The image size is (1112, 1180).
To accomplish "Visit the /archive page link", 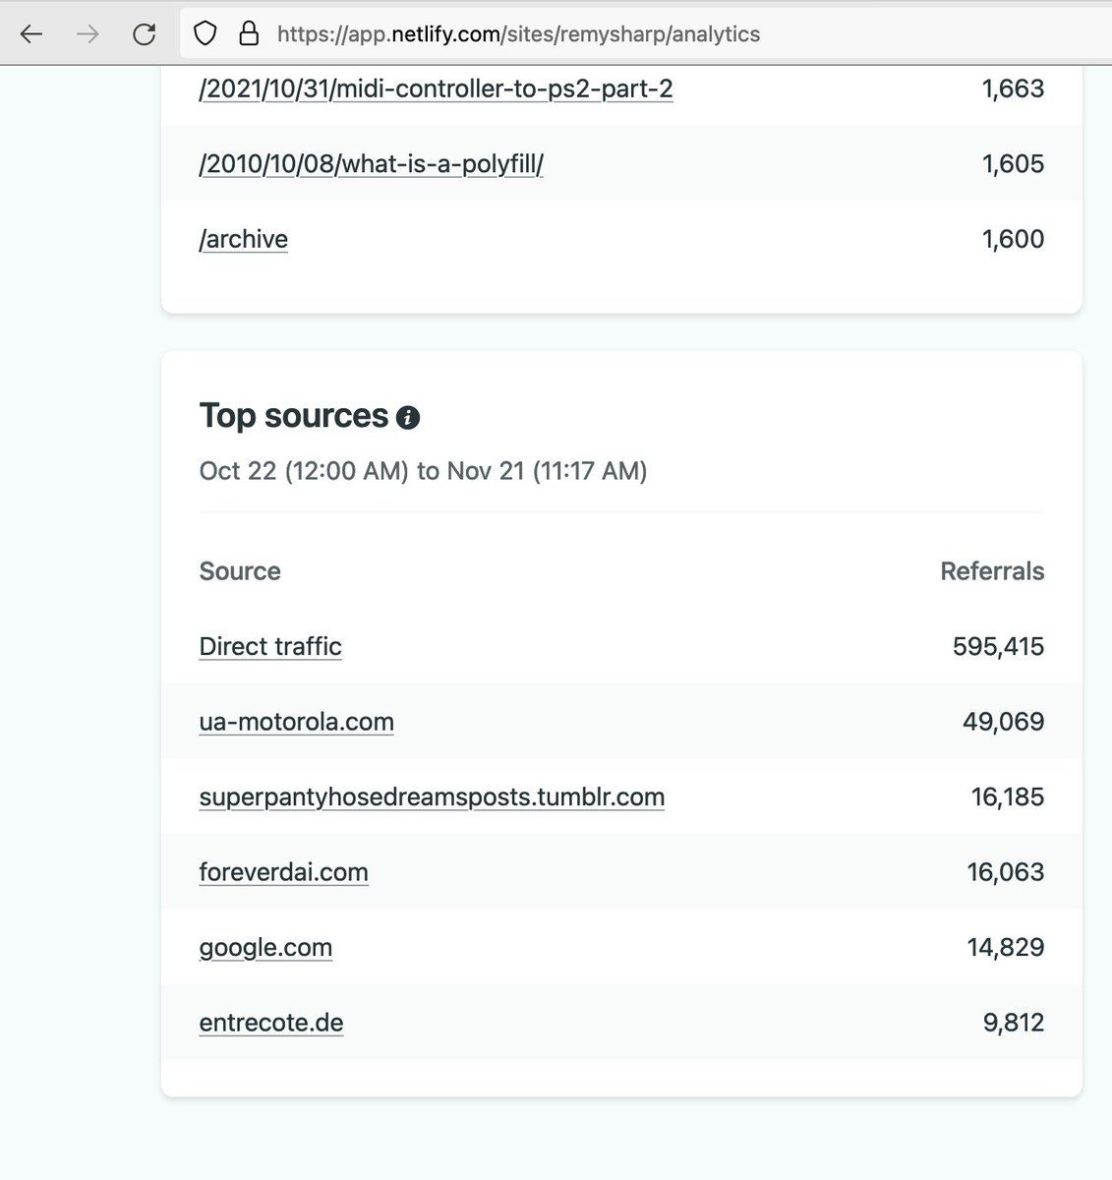I will 243,239.
